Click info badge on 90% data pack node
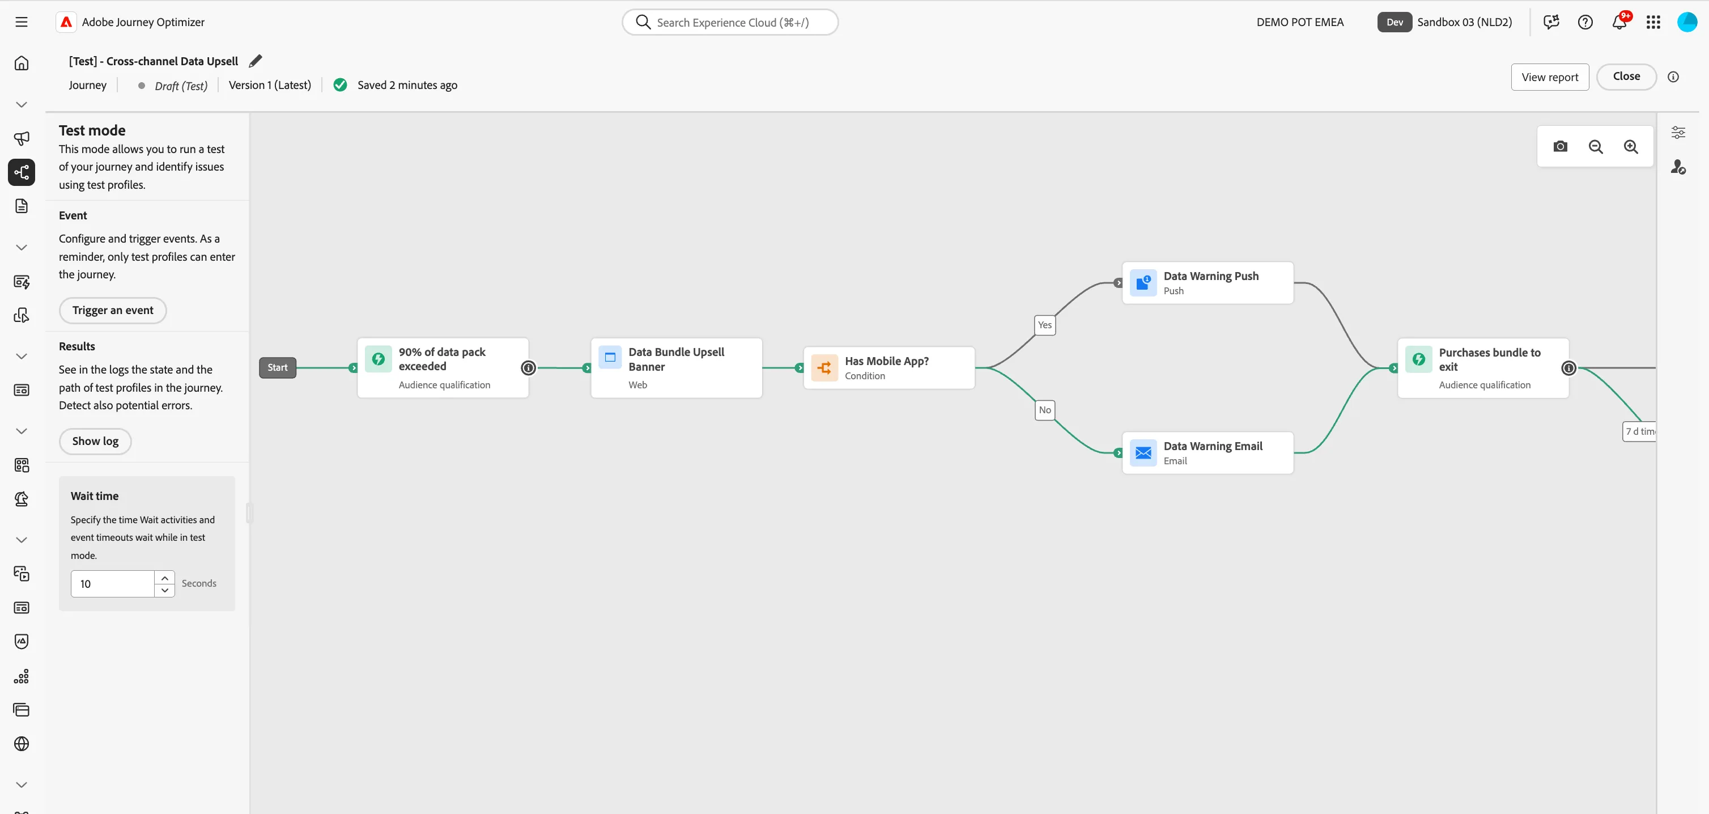Image resolution: width=1709 pixels, height=814 pixels. (528, 368)
